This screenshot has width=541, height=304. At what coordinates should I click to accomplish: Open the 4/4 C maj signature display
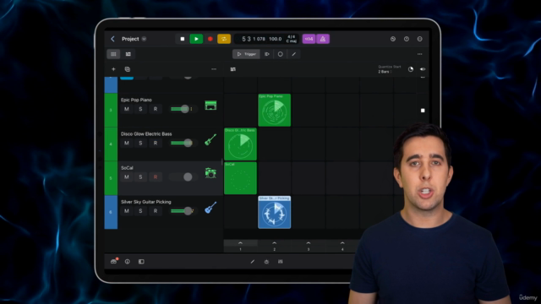click(291, 39)
